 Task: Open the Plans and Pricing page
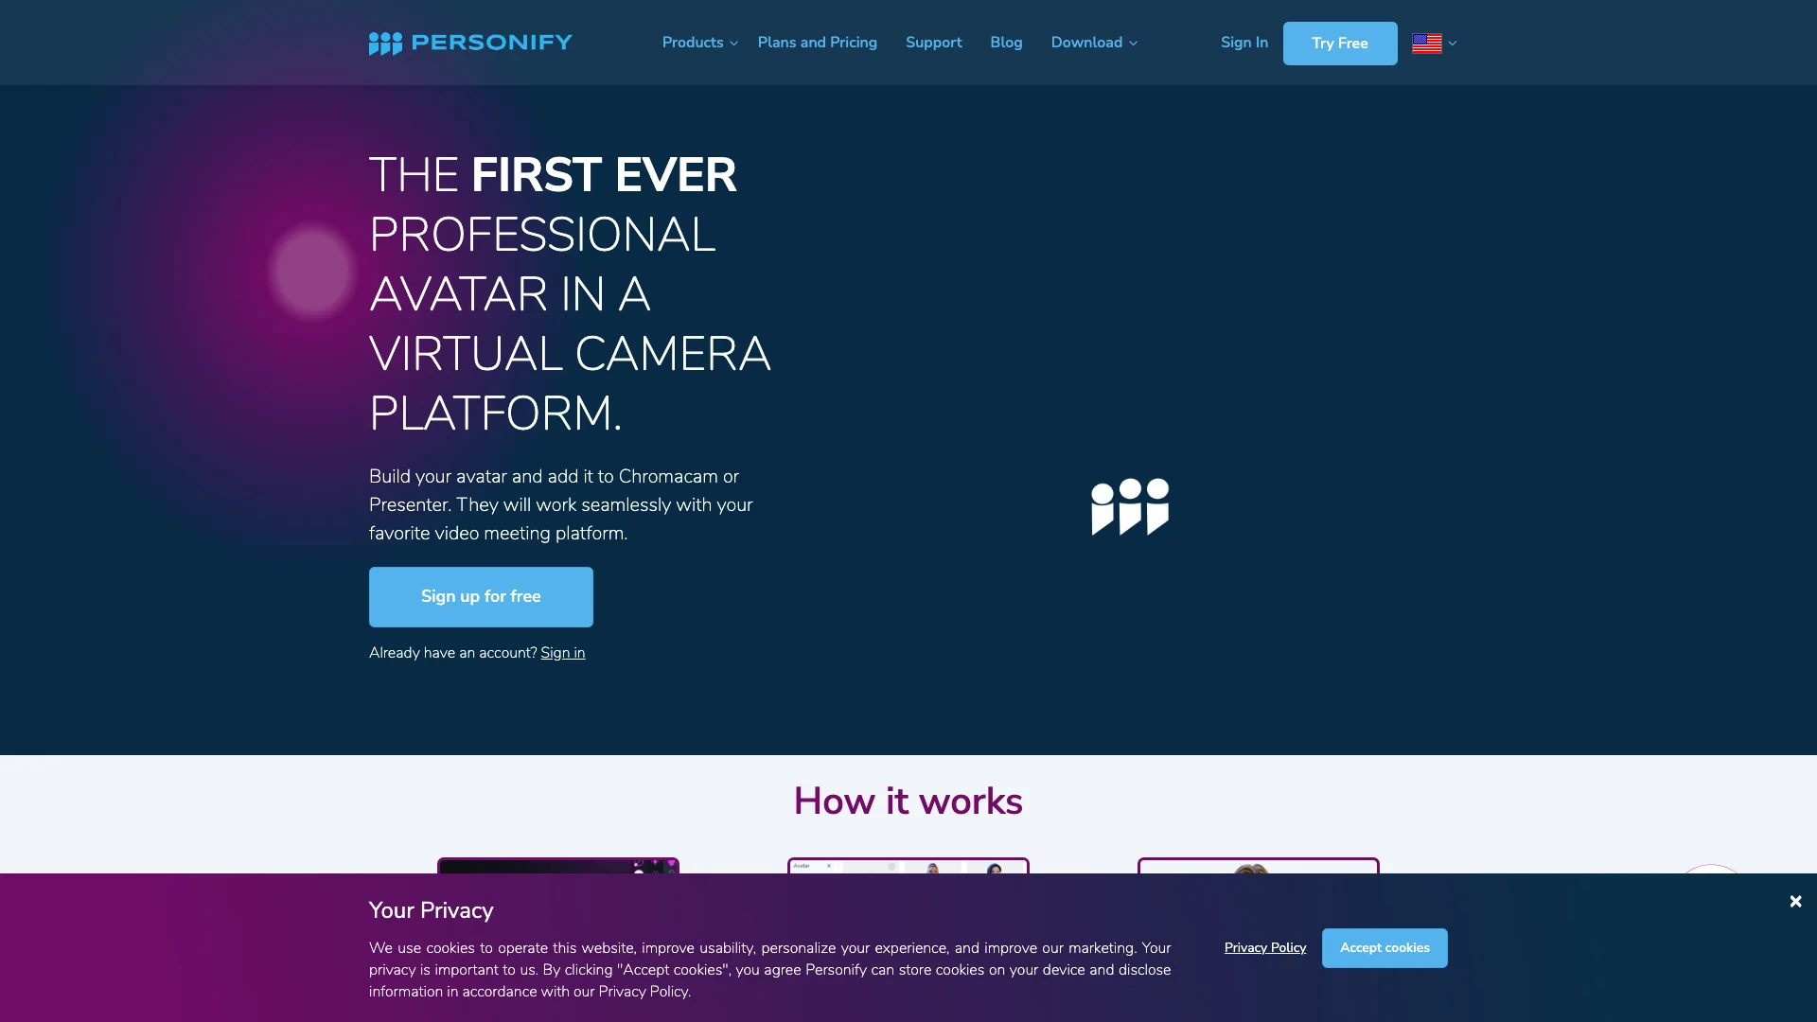pos(818,43)
